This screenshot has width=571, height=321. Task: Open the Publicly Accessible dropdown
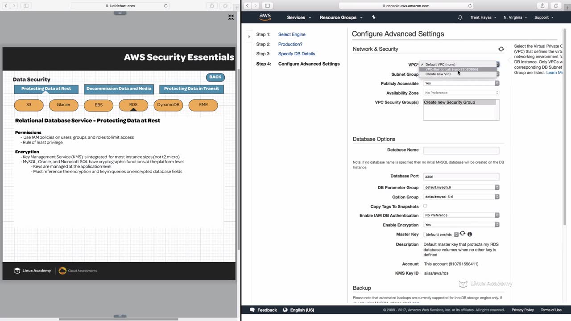[x=461, y=83]
